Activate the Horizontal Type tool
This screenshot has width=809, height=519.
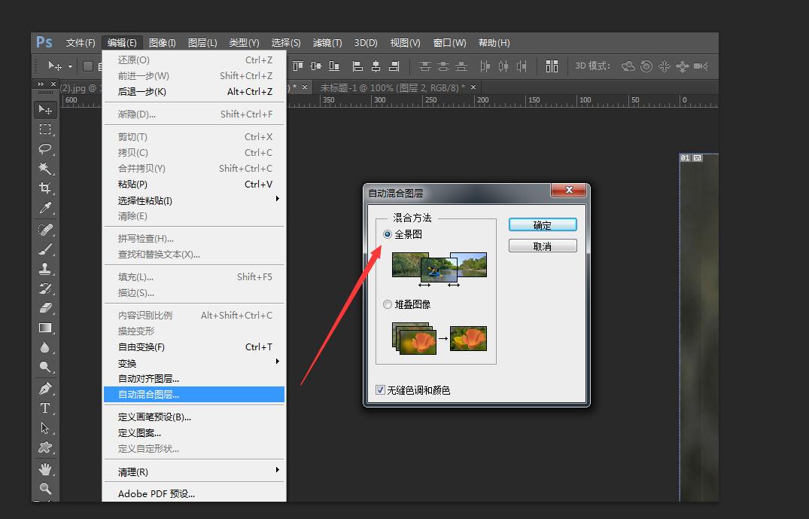45,408
